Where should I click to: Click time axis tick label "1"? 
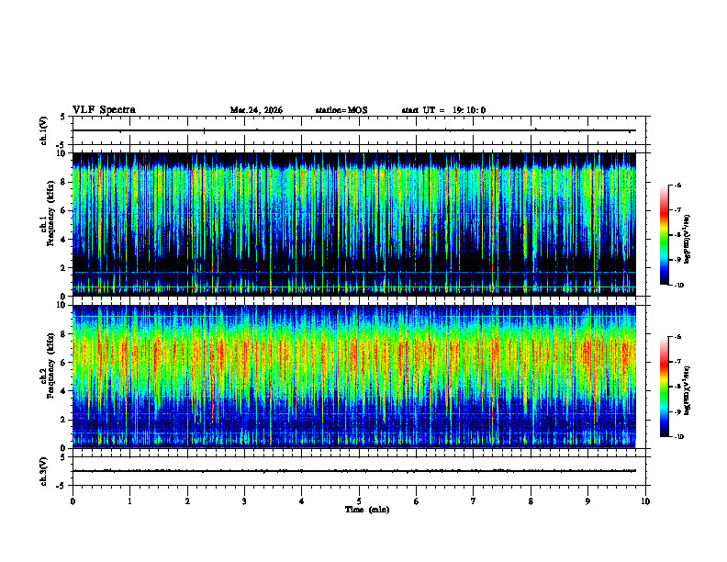pos(129,501)
